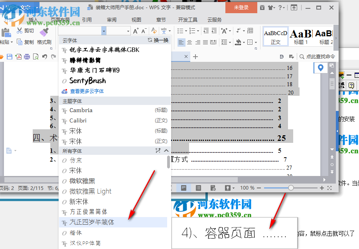
Task: Click the skin shirt icon in title bar
Action: tap(270, 8)
